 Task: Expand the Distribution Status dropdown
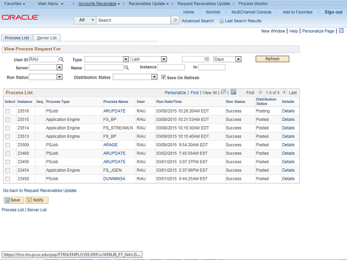click(135, 77)
